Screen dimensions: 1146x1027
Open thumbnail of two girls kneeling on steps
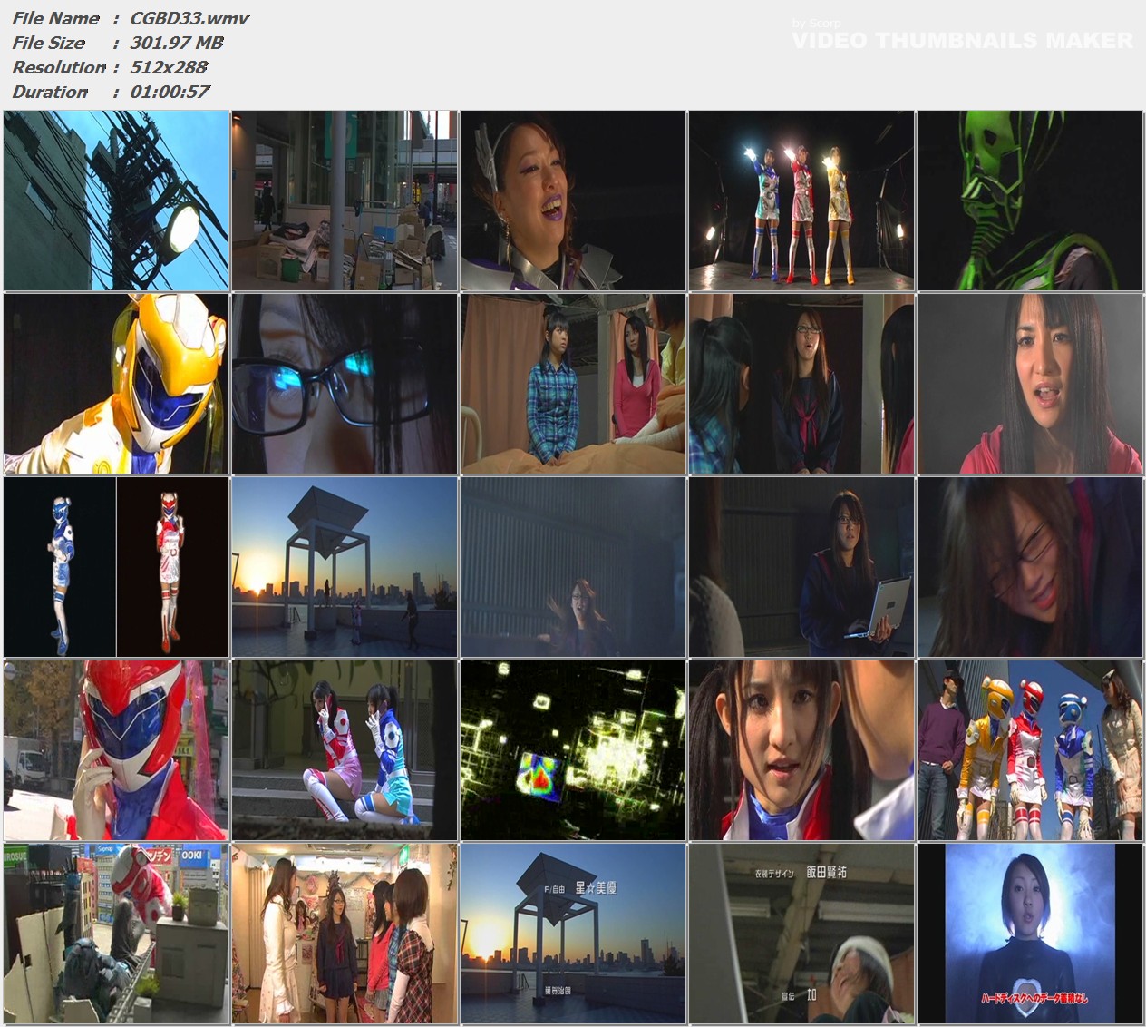click(345, 750)
